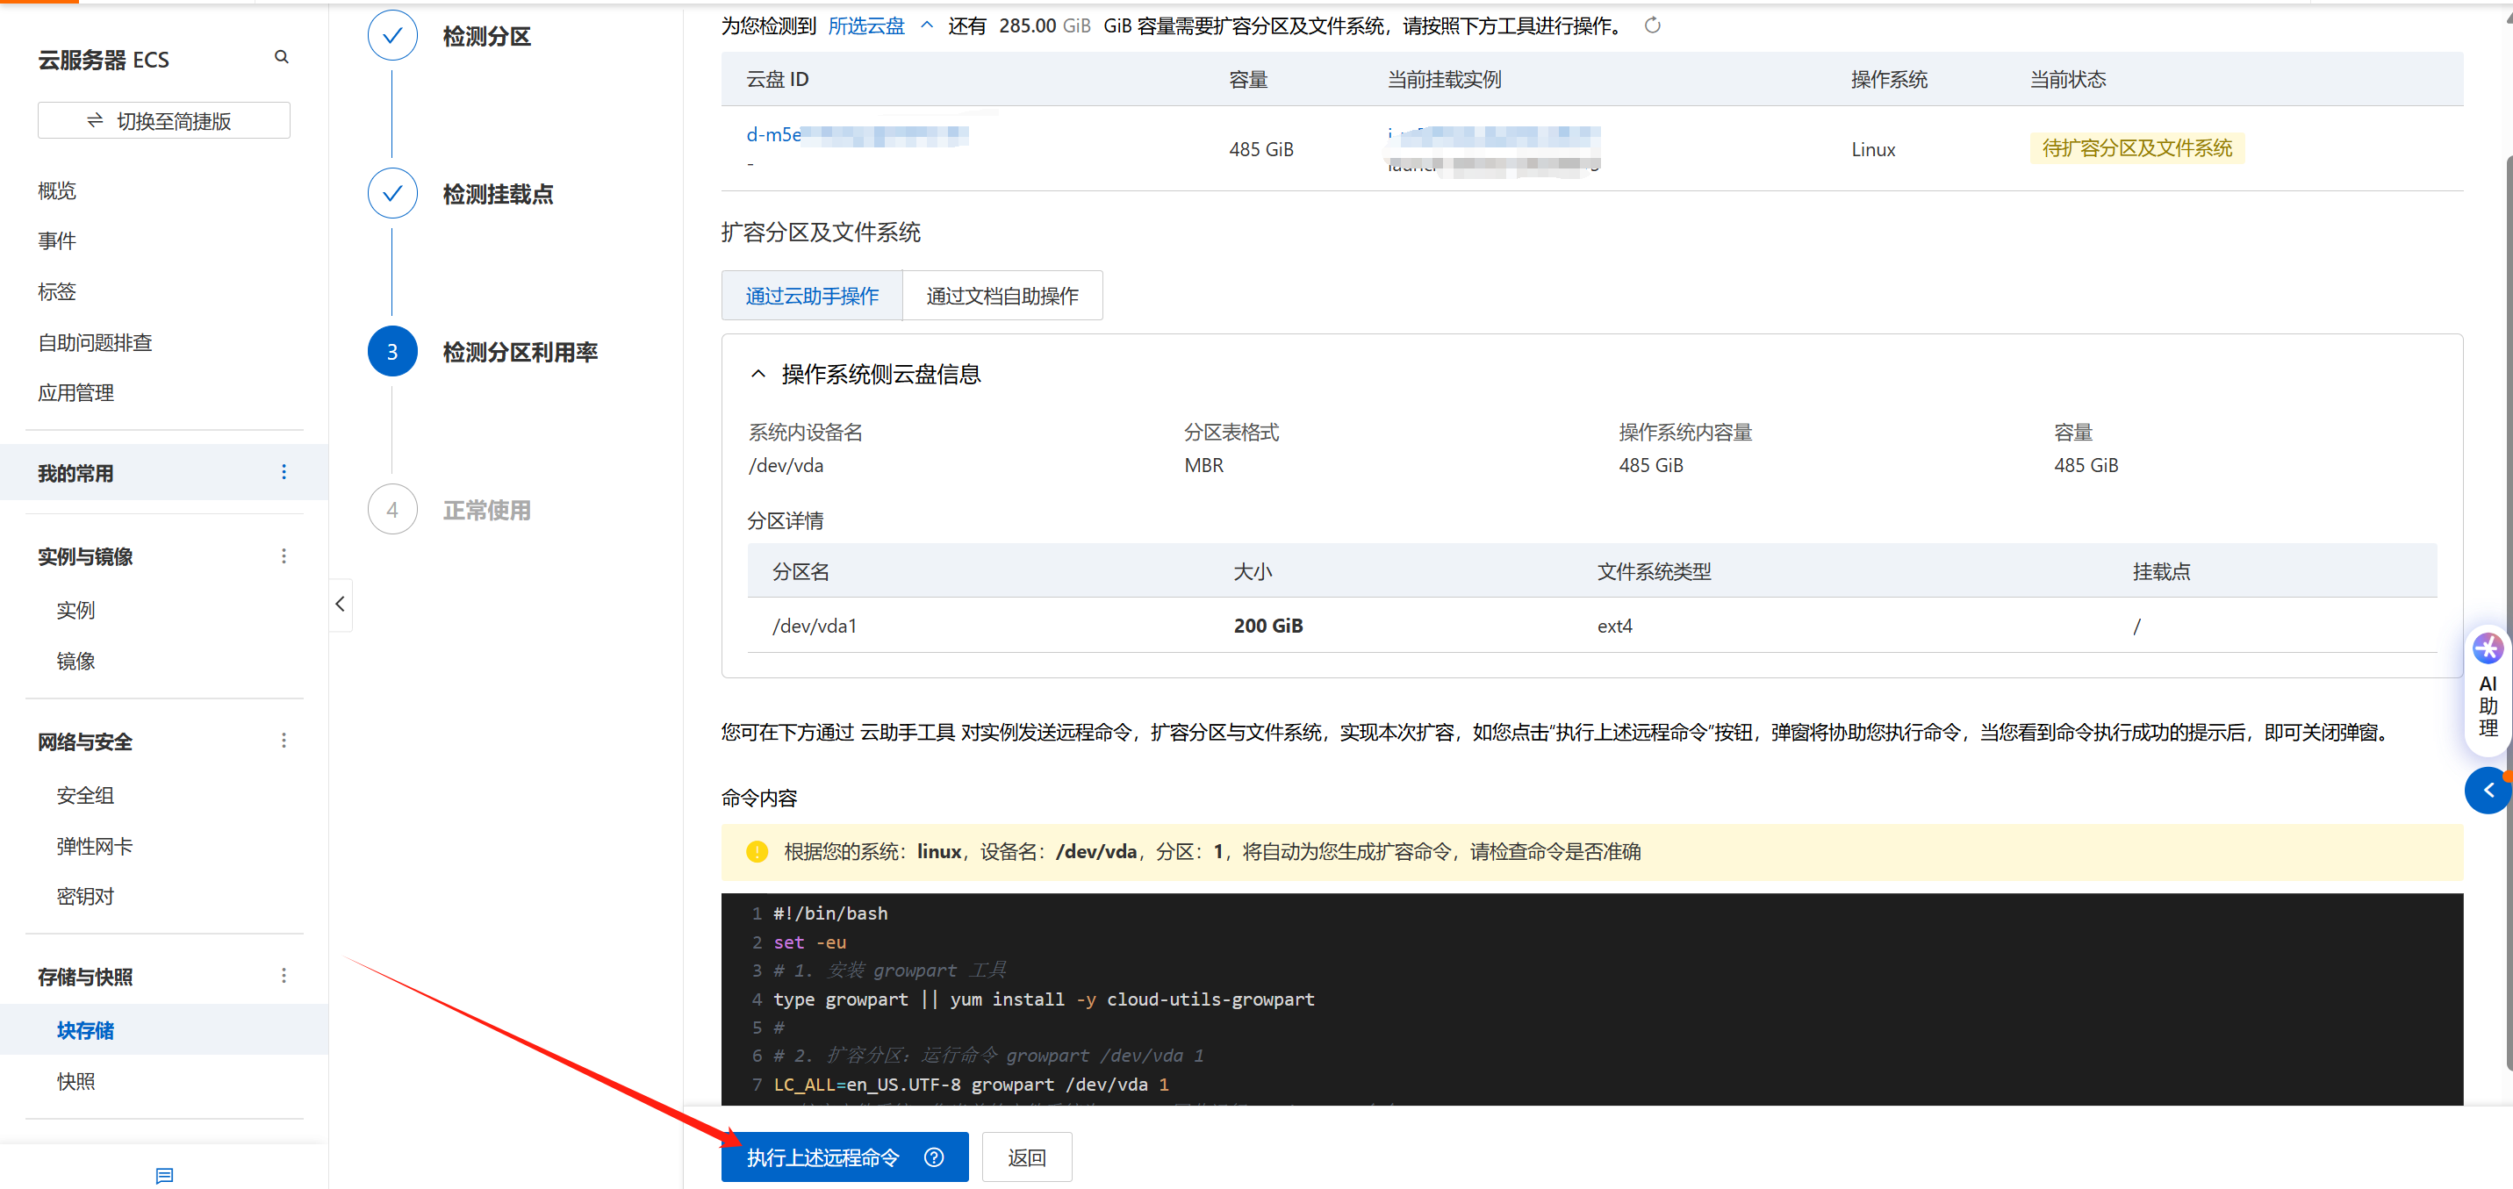Click the 检测挂载点 step checkmark circle
Image resolution: width=2513 pixels, height=1189 pixels.
392,193
